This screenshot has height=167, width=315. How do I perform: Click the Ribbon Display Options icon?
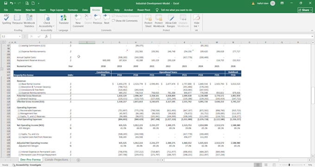(282, 3)
